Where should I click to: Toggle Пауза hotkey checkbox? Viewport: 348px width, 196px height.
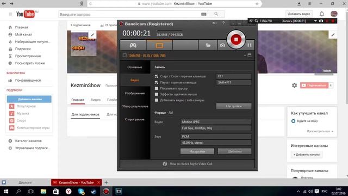click(157, 82)
